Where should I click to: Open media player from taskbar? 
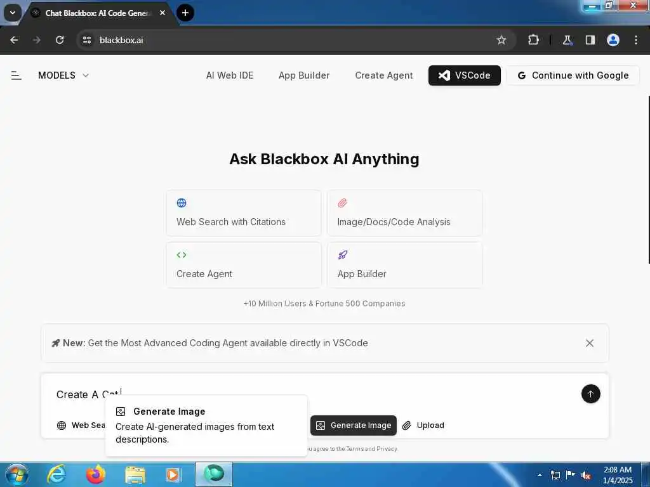tap(173, 474)
